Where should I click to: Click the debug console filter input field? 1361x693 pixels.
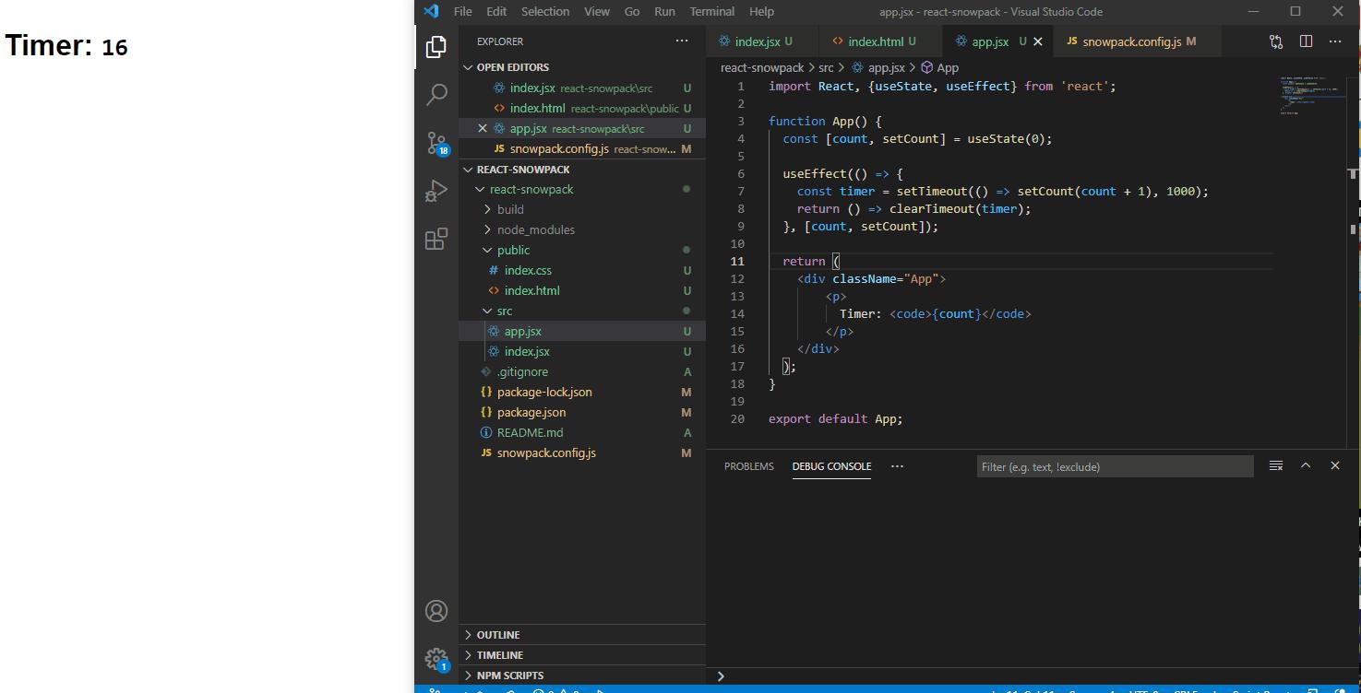(1114, 466)
